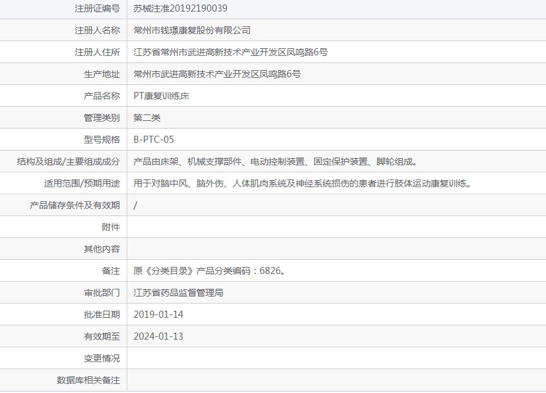Select the 数据库相关备注 row label

(87, 380)
